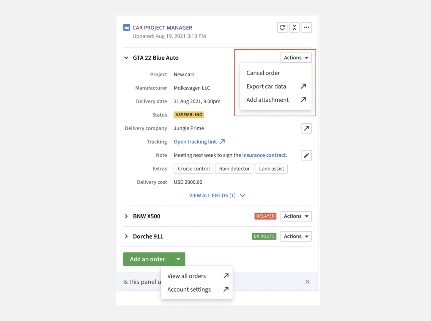Click arrow icon next to Add attachment

point(303,100)
